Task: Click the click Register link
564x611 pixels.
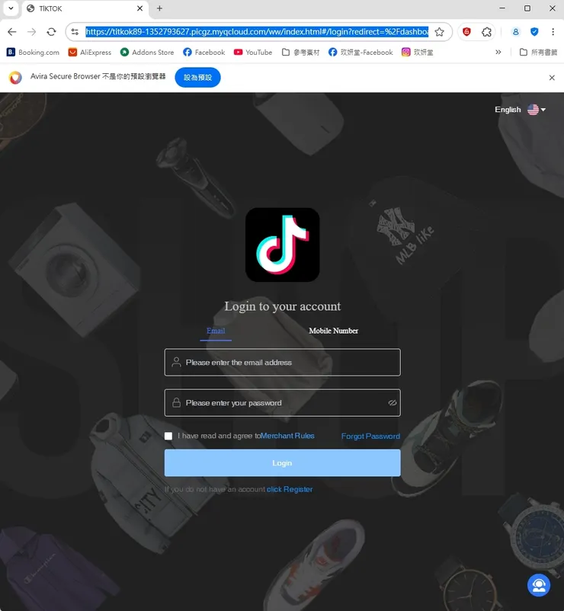Action: [x=290, y=489]
